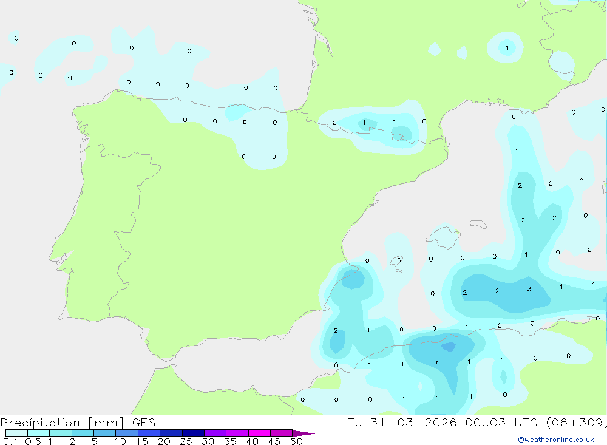Select the 2–5 mm legend color swatch

tap(83, 433)
